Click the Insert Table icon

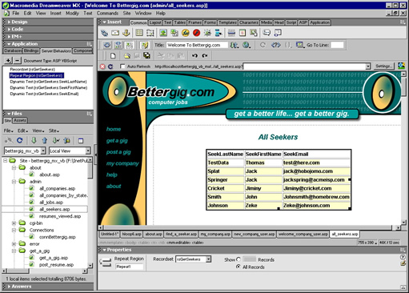139,33
